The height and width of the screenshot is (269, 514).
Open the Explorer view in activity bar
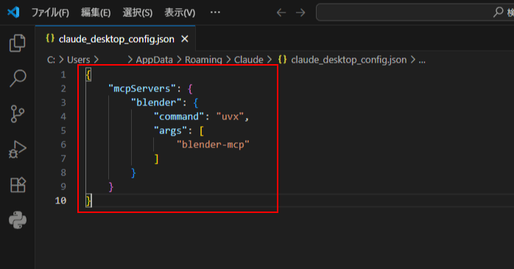pyautogui.click(x=18, y=43)
